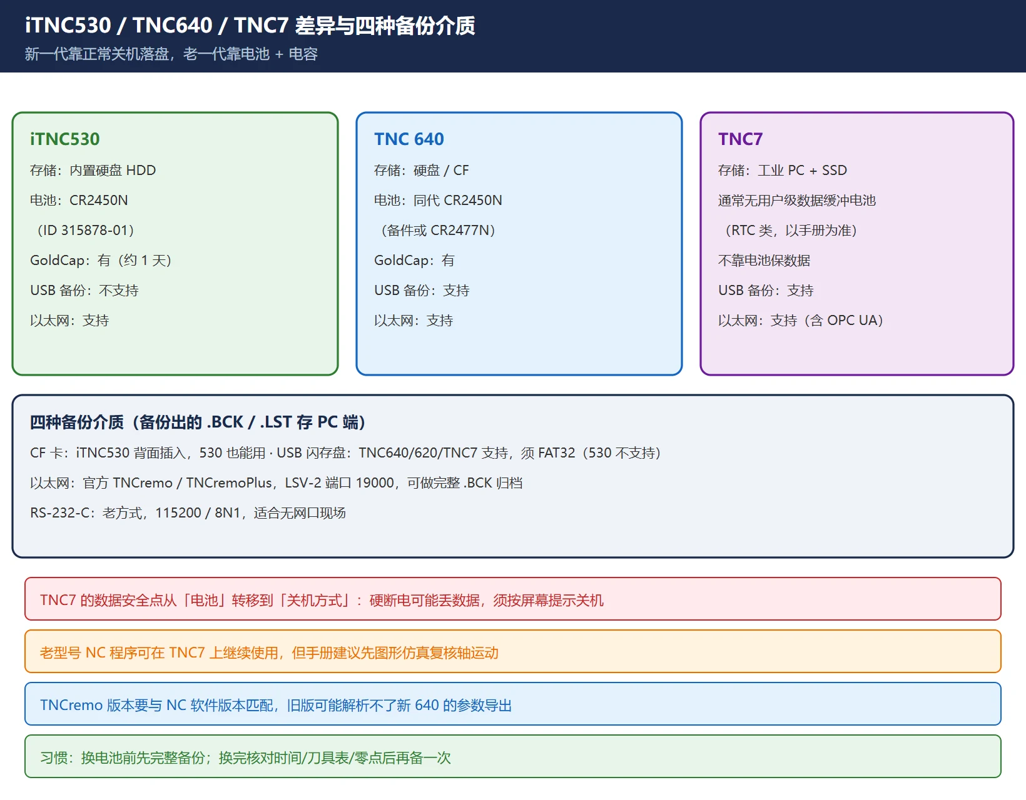Select "USB 备份：不支持" line
The height and width of the screenshot is (800, 1026).
(84, 290)
